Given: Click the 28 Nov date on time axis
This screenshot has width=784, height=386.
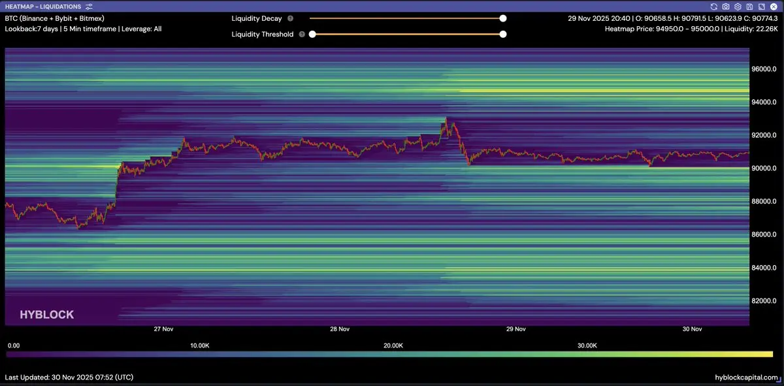Looking at the screenshot, I should 340,329.
